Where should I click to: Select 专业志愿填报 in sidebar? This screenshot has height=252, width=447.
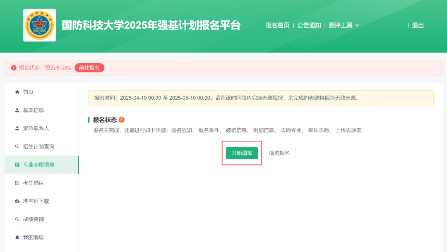(x=42, y=165)
